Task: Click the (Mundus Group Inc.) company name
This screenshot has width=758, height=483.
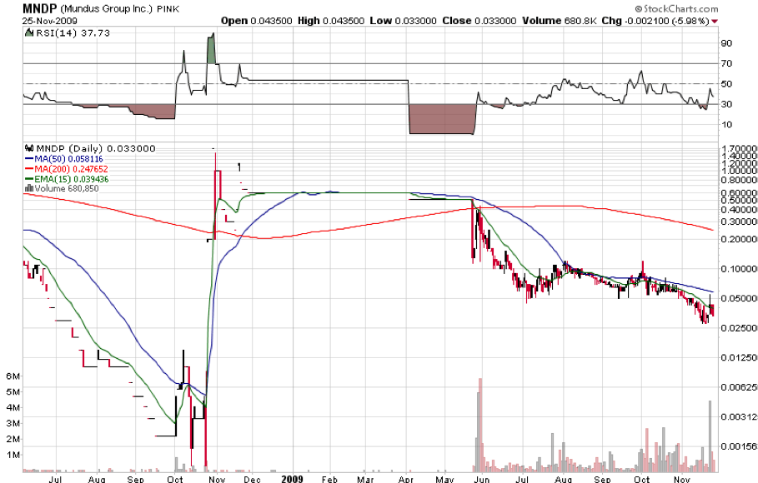Action: point(107,8)
